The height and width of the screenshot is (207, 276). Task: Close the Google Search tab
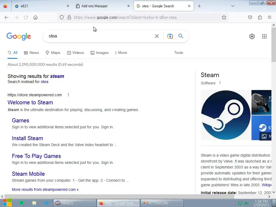189,6
